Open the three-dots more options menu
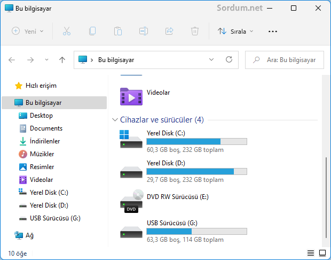Image resolution: width=331 pixels, height=260 pixels. tap(273, 31)
